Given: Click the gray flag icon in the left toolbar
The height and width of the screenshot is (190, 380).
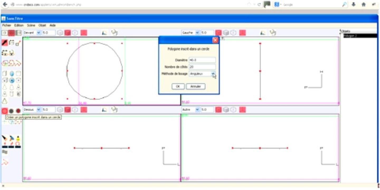Looking at the screenshot, I should click(x=5, y=152).
